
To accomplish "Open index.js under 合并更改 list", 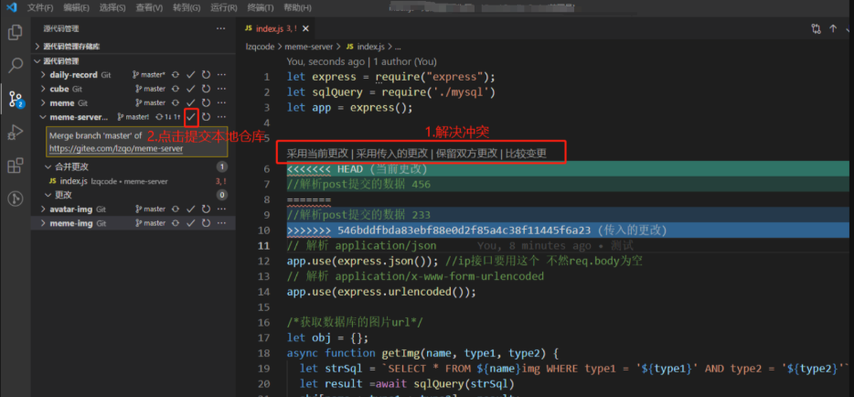I will tap(133, 181).
